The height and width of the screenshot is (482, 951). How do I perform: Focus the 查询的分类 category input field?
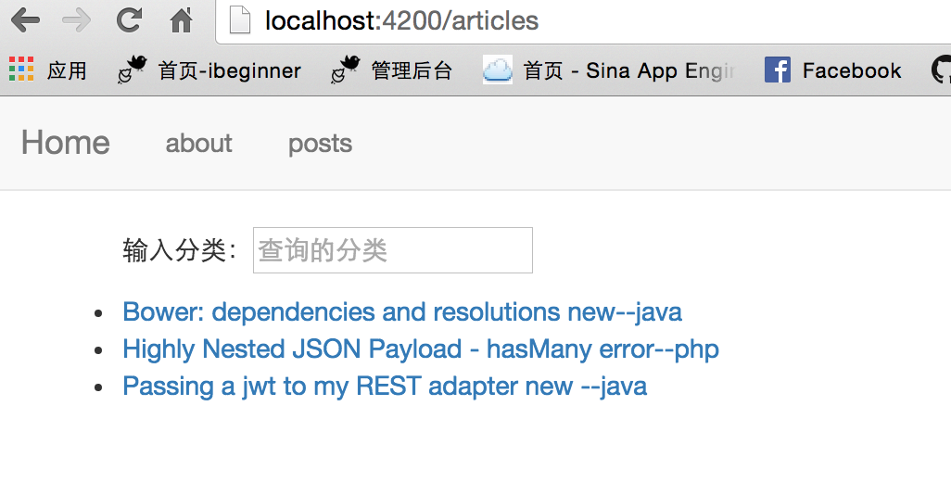[x=392, y=250]
